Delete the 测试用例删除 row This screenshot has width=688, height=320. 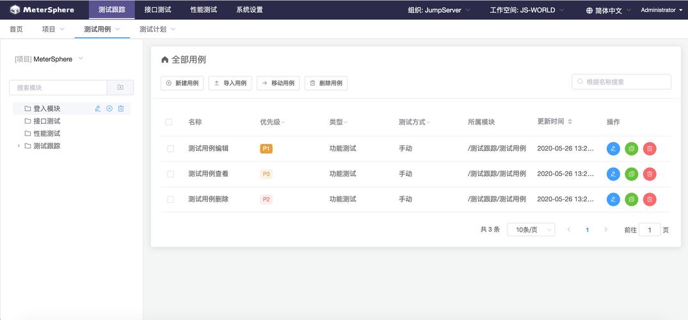(x=650, y=200)
